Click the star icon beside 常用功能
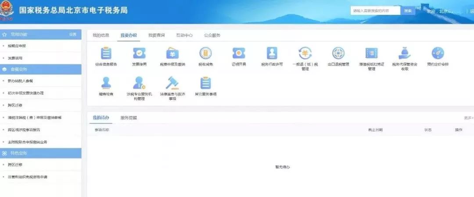The image size is (474, 197). pos(4,35)
